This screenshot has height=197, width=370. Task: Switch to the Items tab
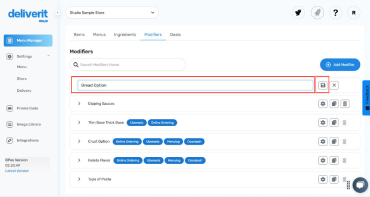pos(79,34)
